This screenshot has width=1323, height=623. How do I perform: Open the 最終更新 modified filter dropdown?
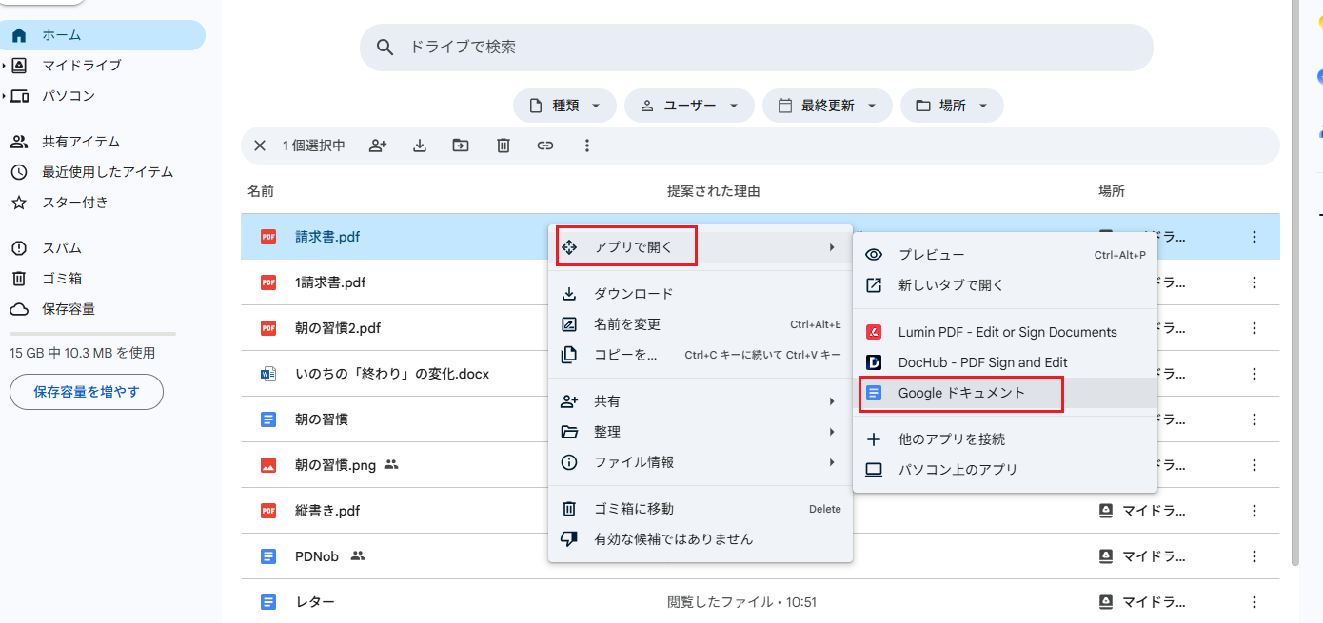[x=827, y=106]
